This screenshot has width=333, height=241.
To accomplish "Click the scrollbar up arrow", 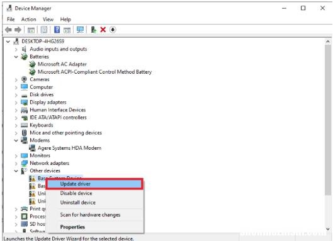I will coord(328,42).
